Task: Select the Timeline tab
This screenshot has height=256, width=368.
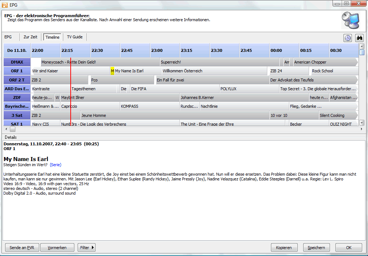Action: (52, 37)
